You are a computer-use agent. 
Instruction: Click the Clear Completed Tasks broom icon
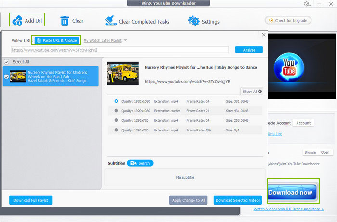(x=110, y=21)
